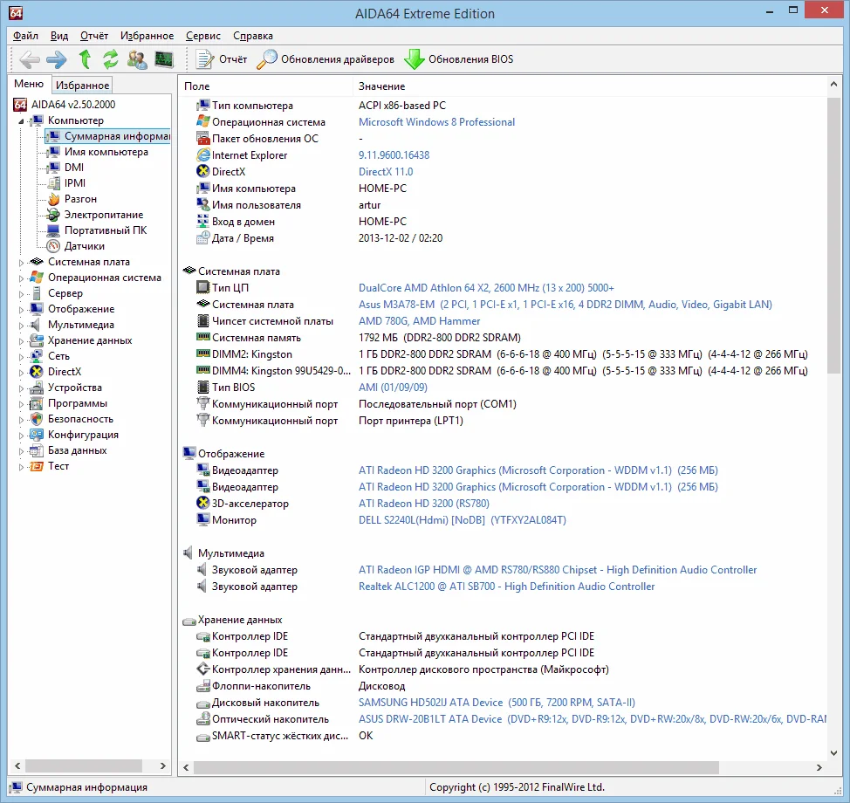Click the ATI Radeon HD 3200 (RS780) link

423,504
